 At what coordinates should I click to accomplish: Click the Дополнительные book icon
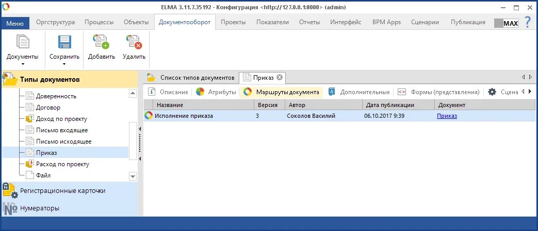tap(332, 92)
